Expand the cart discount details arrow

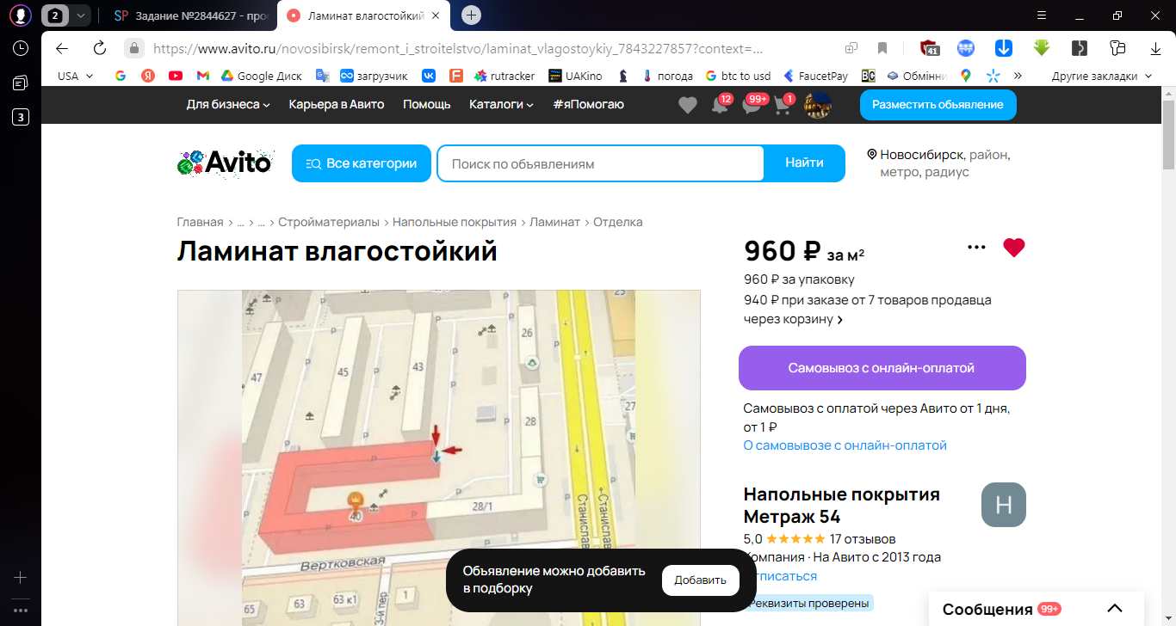click(840, 320)
